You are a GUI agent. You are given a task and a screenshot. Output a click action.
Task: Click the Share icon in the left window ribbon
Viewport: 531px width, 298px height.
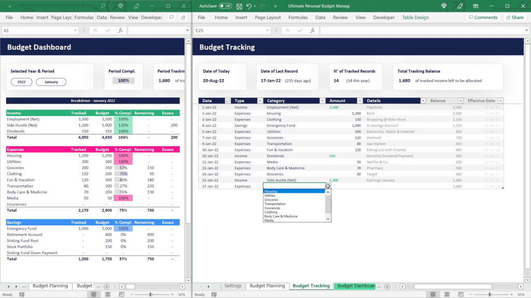[x=183, y=18]
